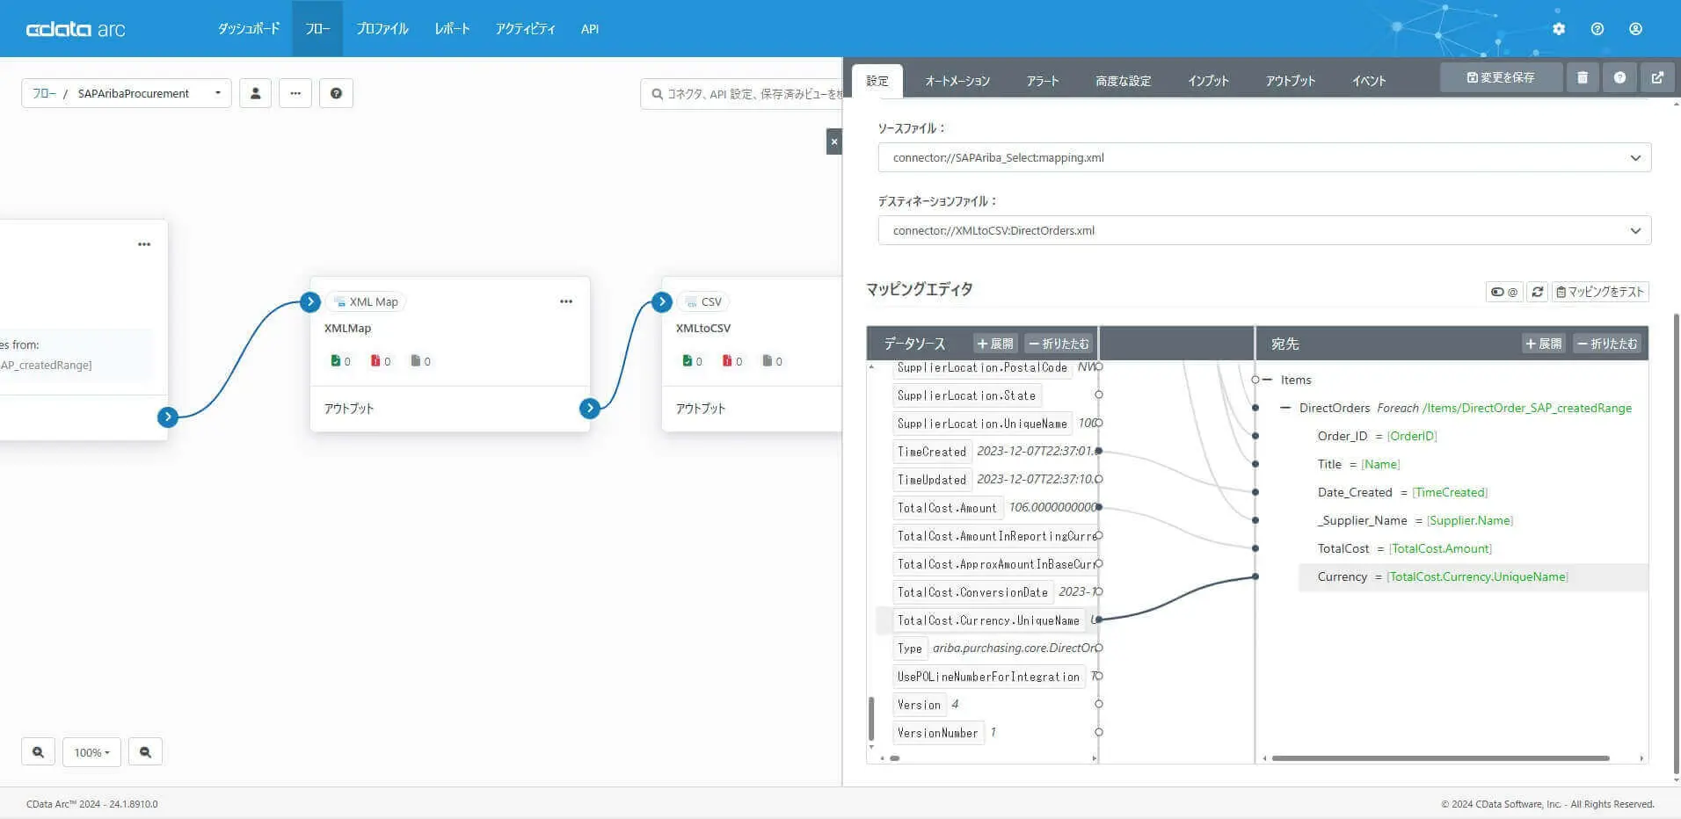Collapse the DirectOrders node
Screen dimensions: 1681x819
tap(1285, 408)
